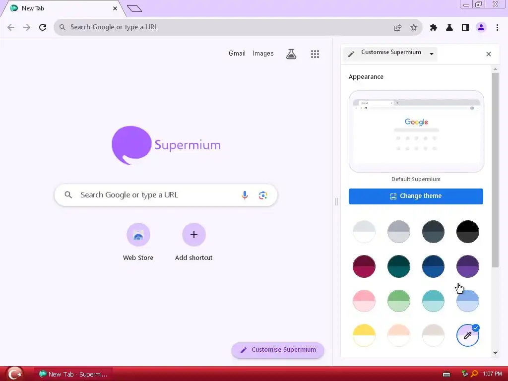Select the light grey color theme
Image resolution: width=508 pixels, height=381 pixels.
click(x=364, y=232)
